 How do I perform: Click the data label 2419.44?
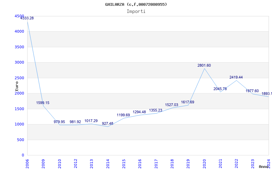236,78
